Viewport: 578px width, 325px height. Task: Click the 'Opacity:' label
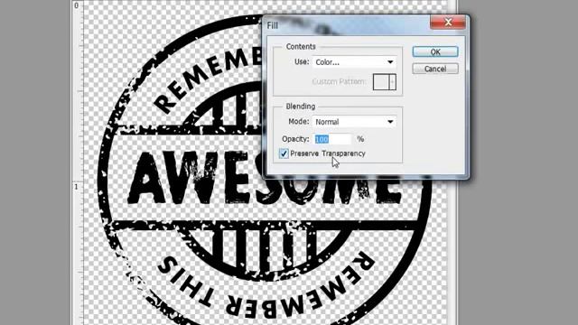click(x=295, y=139)
